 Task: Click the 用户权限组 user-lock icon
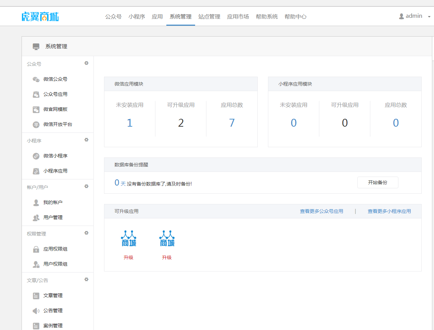tap(36, 264)
